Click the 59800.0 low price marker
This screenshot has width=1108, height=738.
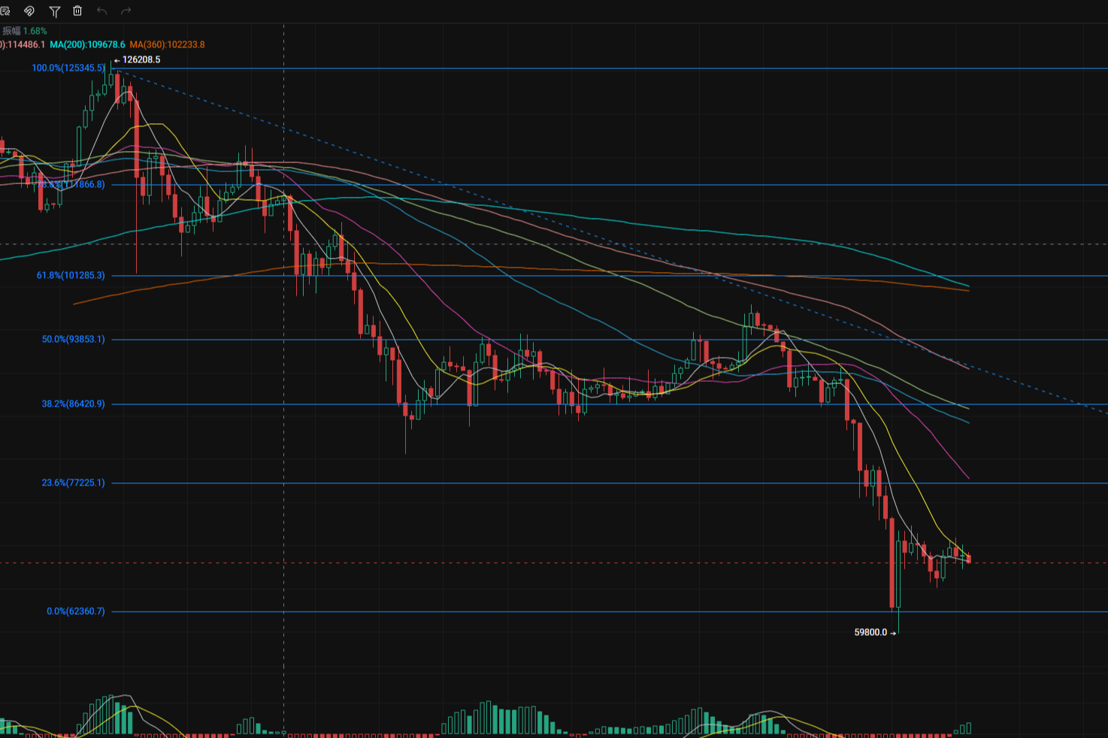point(870,633)
